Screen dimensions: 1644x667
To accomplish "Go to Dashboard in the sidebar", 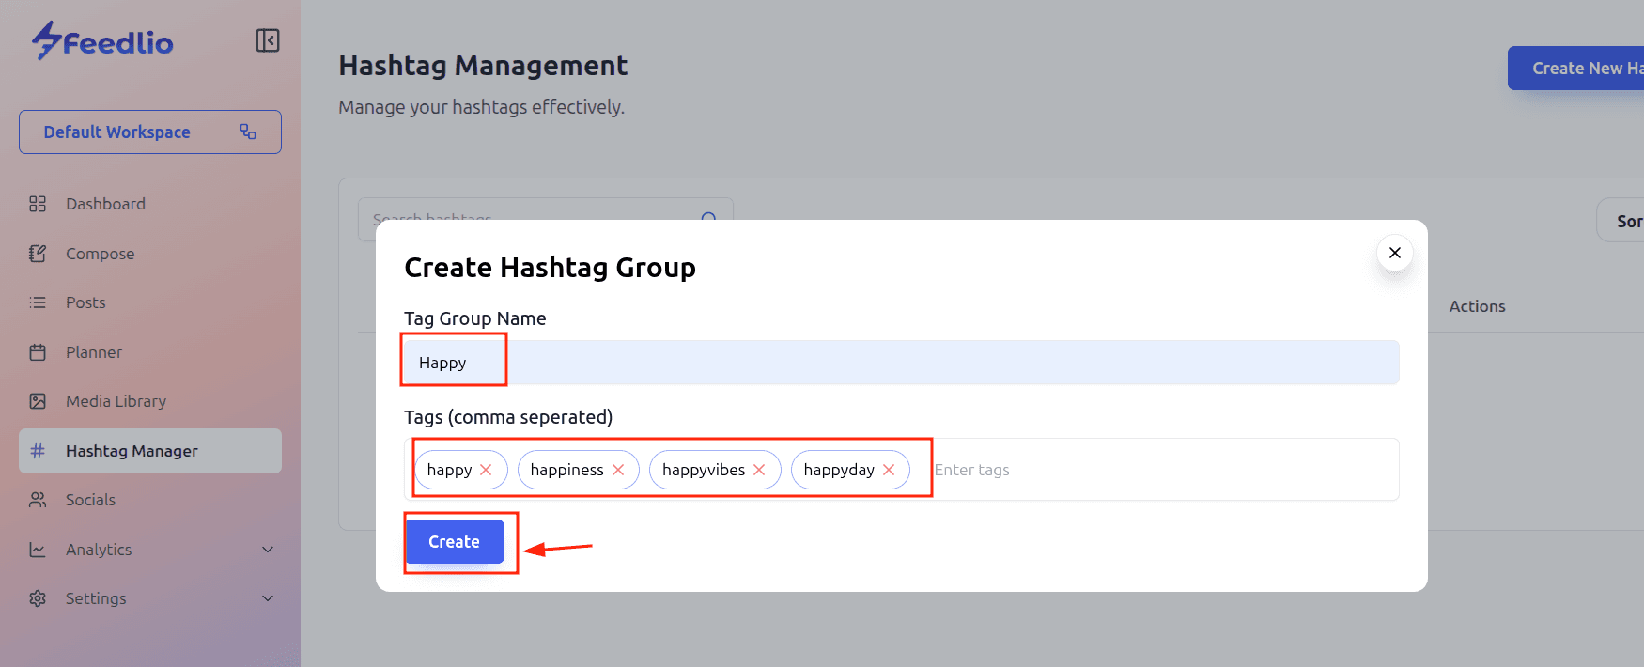I will point(105,204).
